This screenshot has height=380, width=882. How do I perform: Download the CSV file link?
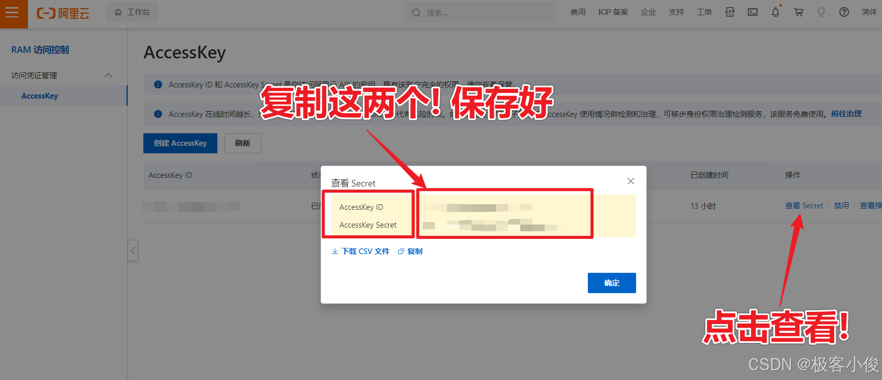point(361,251)
